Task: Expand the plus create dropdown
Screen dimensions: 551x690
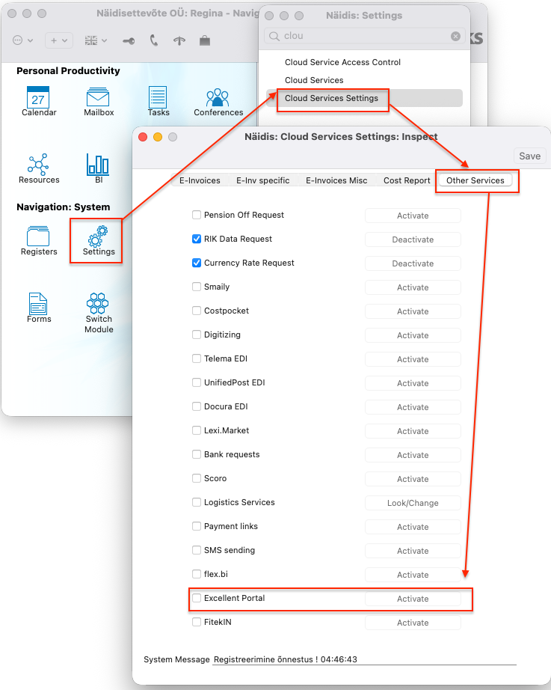Action: (x=58, y=40)
